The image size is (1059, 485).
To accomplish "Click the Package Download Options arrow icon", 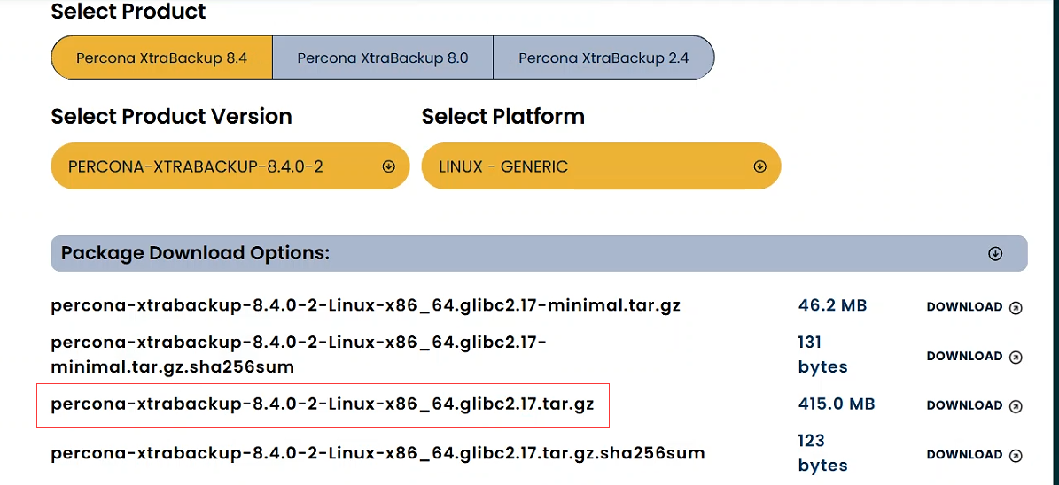I will click(995, 254).
